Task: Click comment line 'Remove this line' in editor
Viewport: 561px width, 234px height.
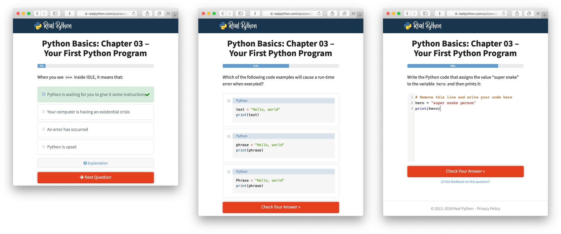Action: [x=464, y=97]
